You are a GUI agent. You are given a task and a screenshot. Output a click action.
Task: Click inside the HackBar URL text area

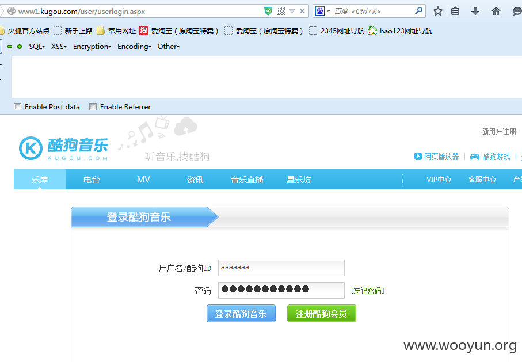click(x=266, y=77)
